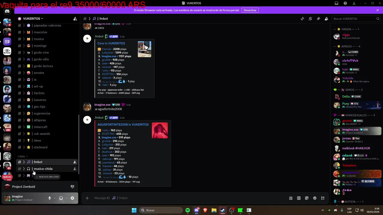The image size is (383, 215).
Task: Open the headphones output options arrow
Action: point(66,198)
